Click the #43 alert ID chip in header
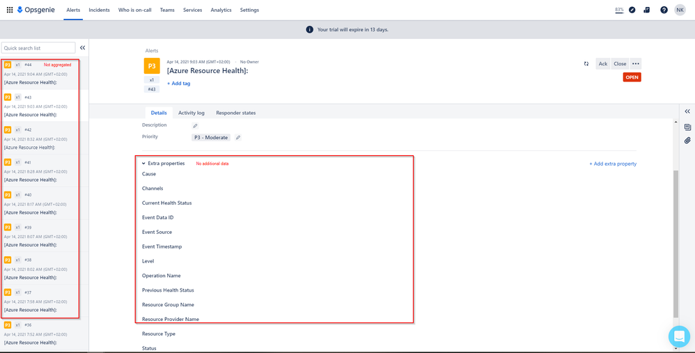 point(152,89)
